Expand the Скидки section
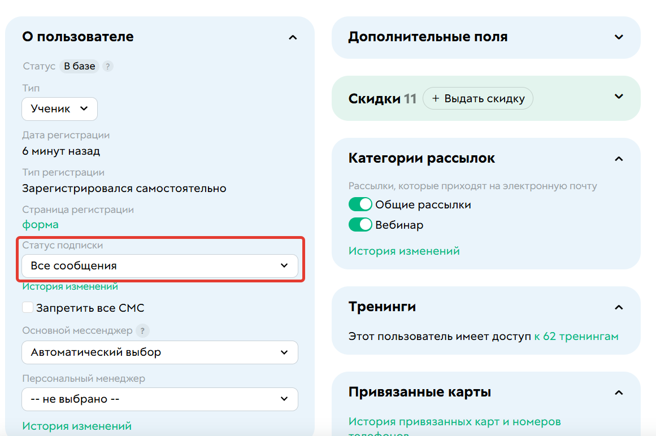This screenshot has height=436, width=656. click(619, 97)
